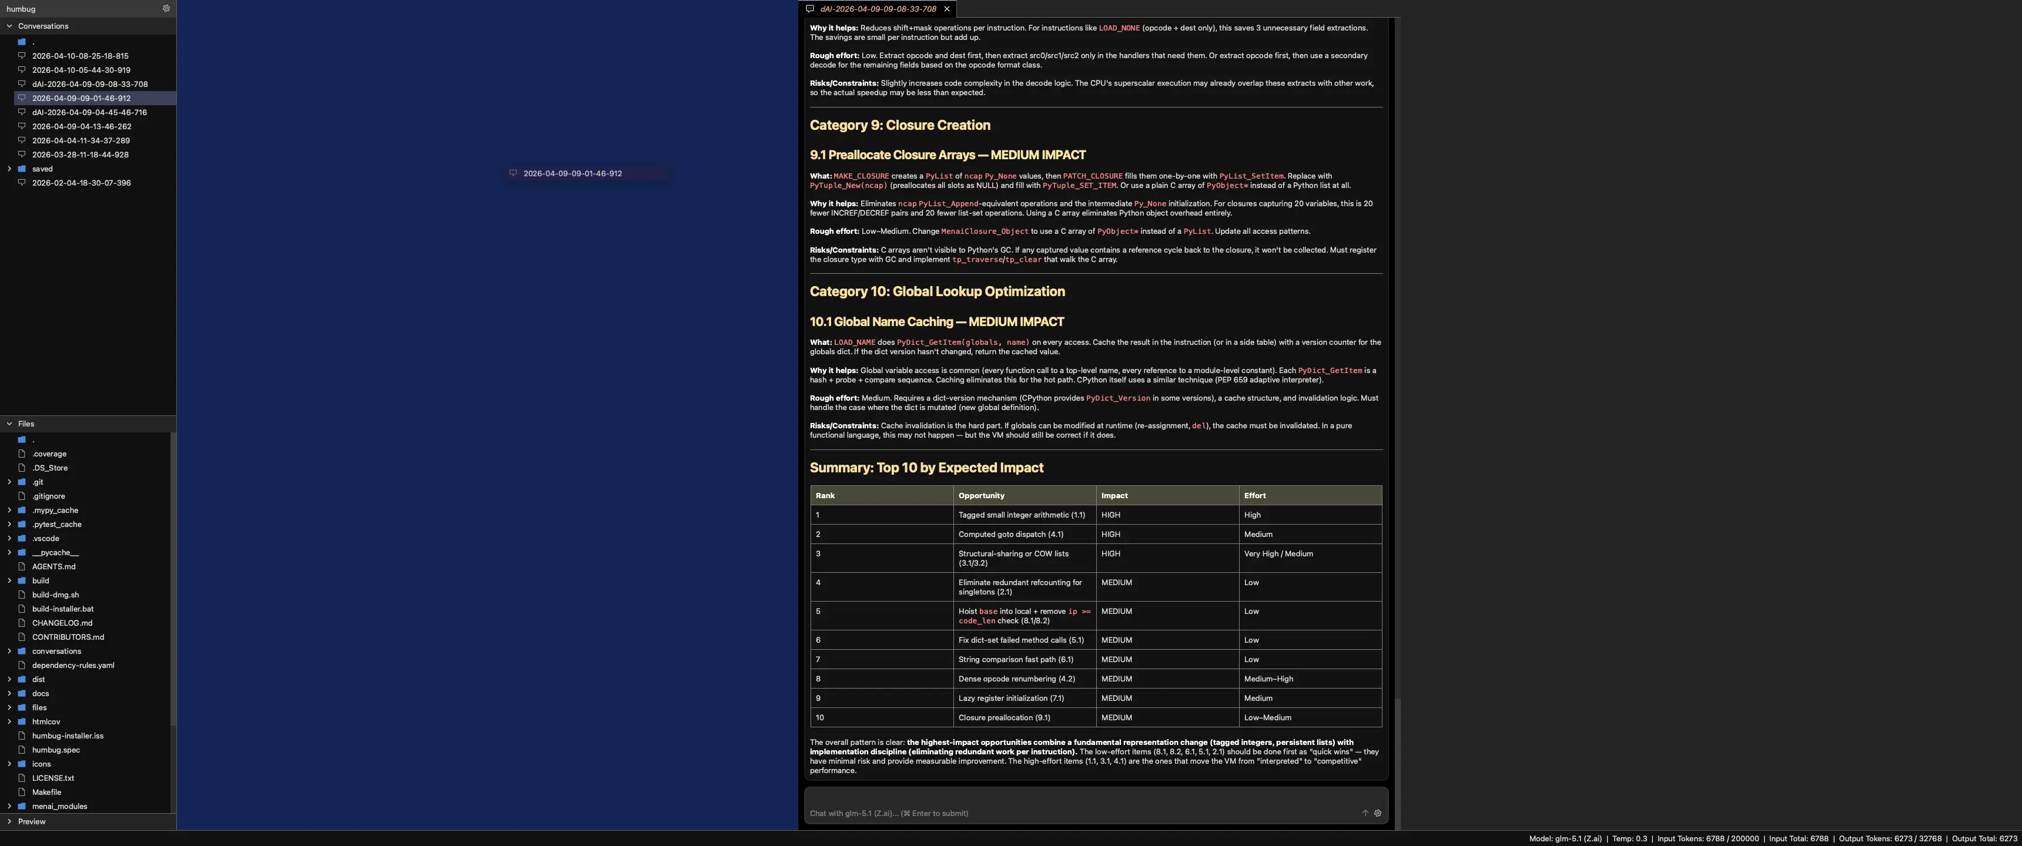Click the folder icon for docs
Viewport: 2022px width, 846px height.
click(22, 694)
